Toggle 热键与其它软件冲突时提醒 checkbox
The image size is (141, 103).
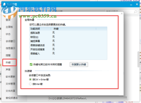(31, 64)
